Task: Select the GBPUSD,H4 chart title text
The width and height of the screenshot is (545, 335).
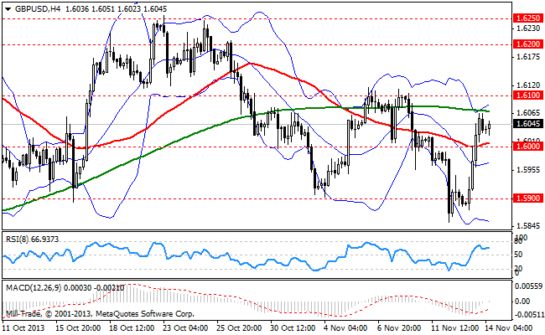Action: pos(38,9)
